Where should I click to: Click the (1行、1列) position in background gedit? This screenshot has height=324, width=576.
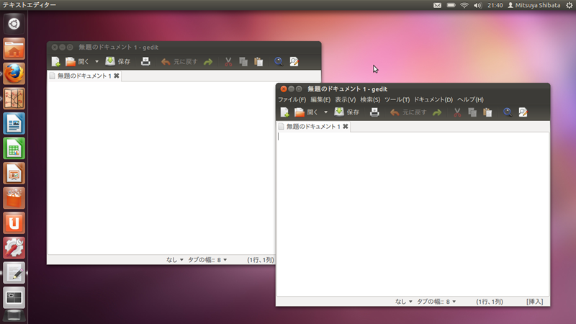tap(261, 260)
